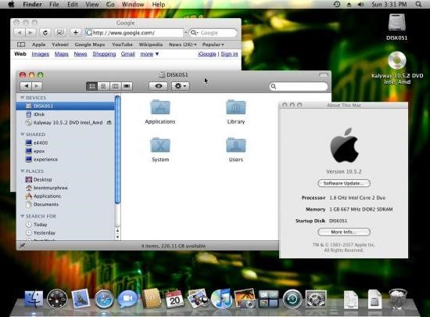Open the Gmail link on Google
Screen dimensions: 430x317
pyautogui.click(x=128, y=54)
